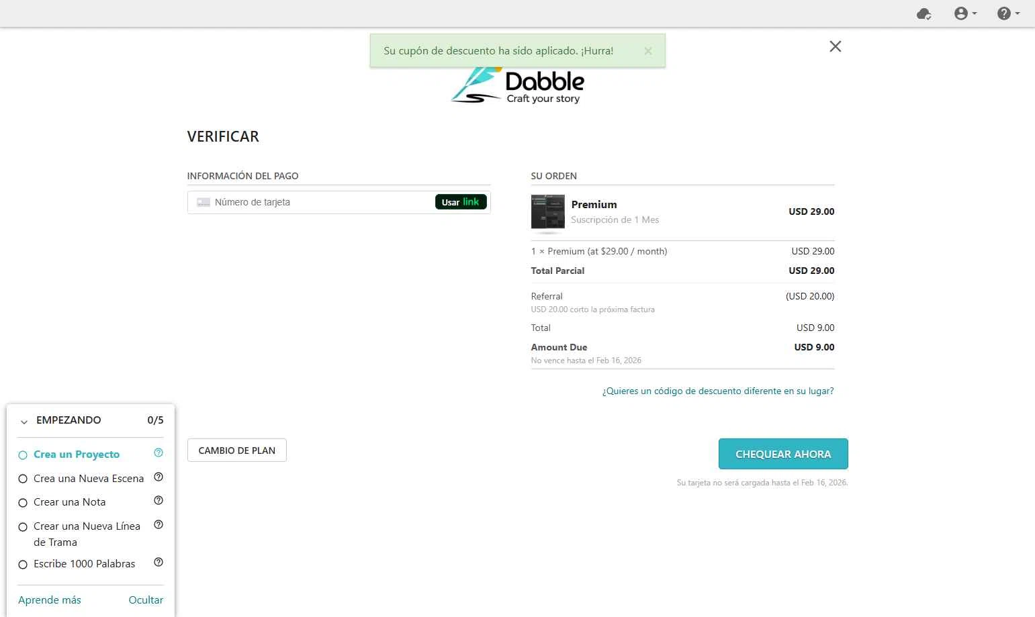This screenshot has width=1035, height=617.
Task: Click the CAMBIO DE PLAN button
Action: pyautogui.click(x=237, y=450)
